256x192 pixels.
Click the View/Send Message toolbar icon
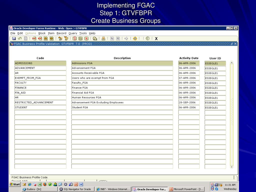(x=95, y=38)
